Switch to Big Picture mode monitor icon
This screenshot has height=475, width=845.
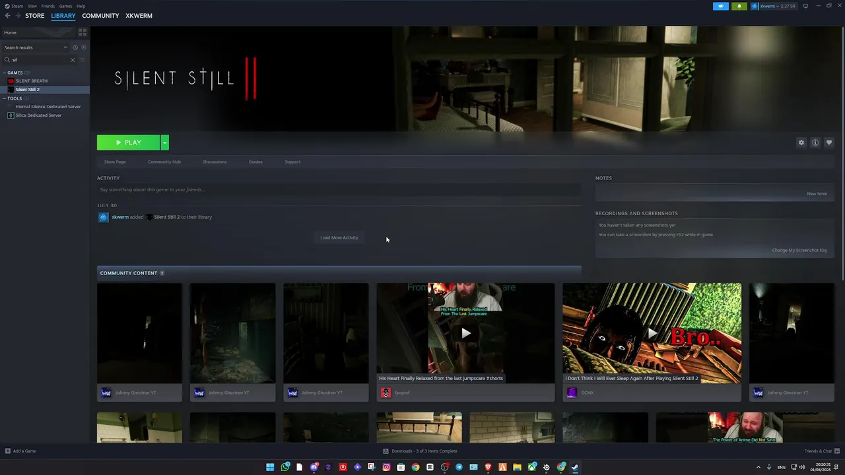[x=805, y=6]
